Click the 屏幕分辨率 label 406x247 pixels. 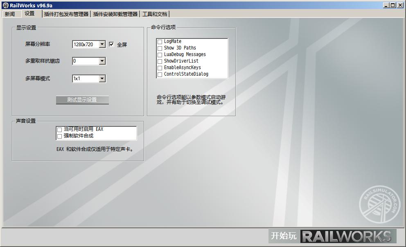[x=38, y=44]
